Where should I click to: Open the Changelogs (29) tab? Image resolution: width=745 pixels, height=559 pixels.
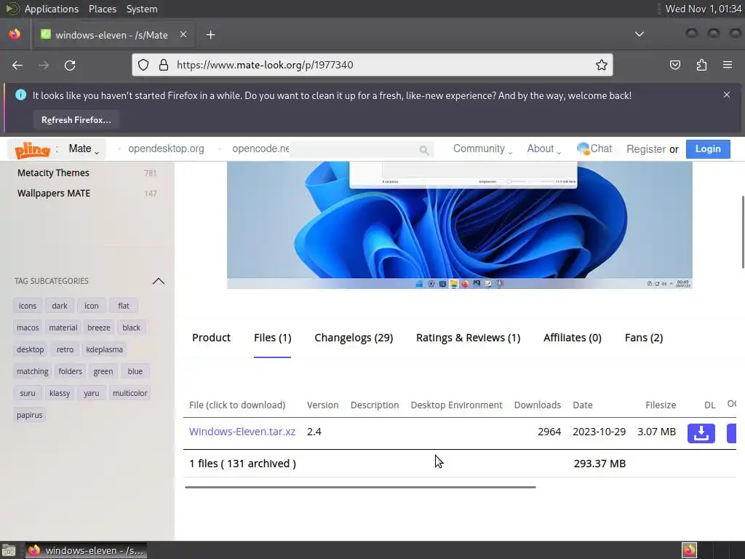(x=354, y=338)
